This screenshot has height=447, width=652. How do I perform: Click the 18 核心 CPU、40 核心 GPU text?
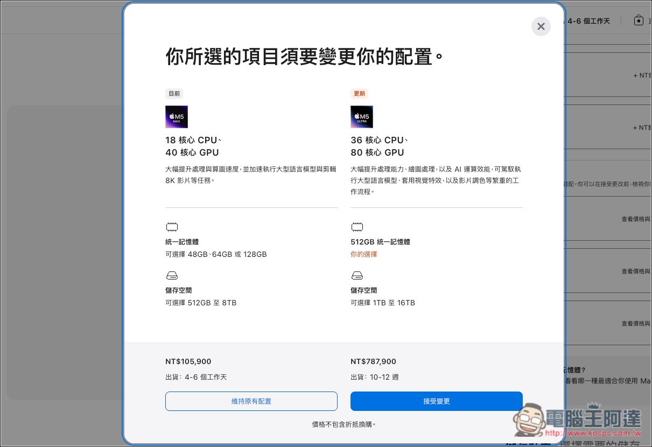point(194,146)
